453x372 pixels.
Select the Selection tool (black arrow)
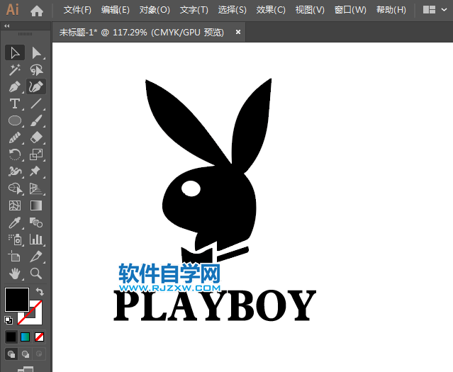[15, 53]
